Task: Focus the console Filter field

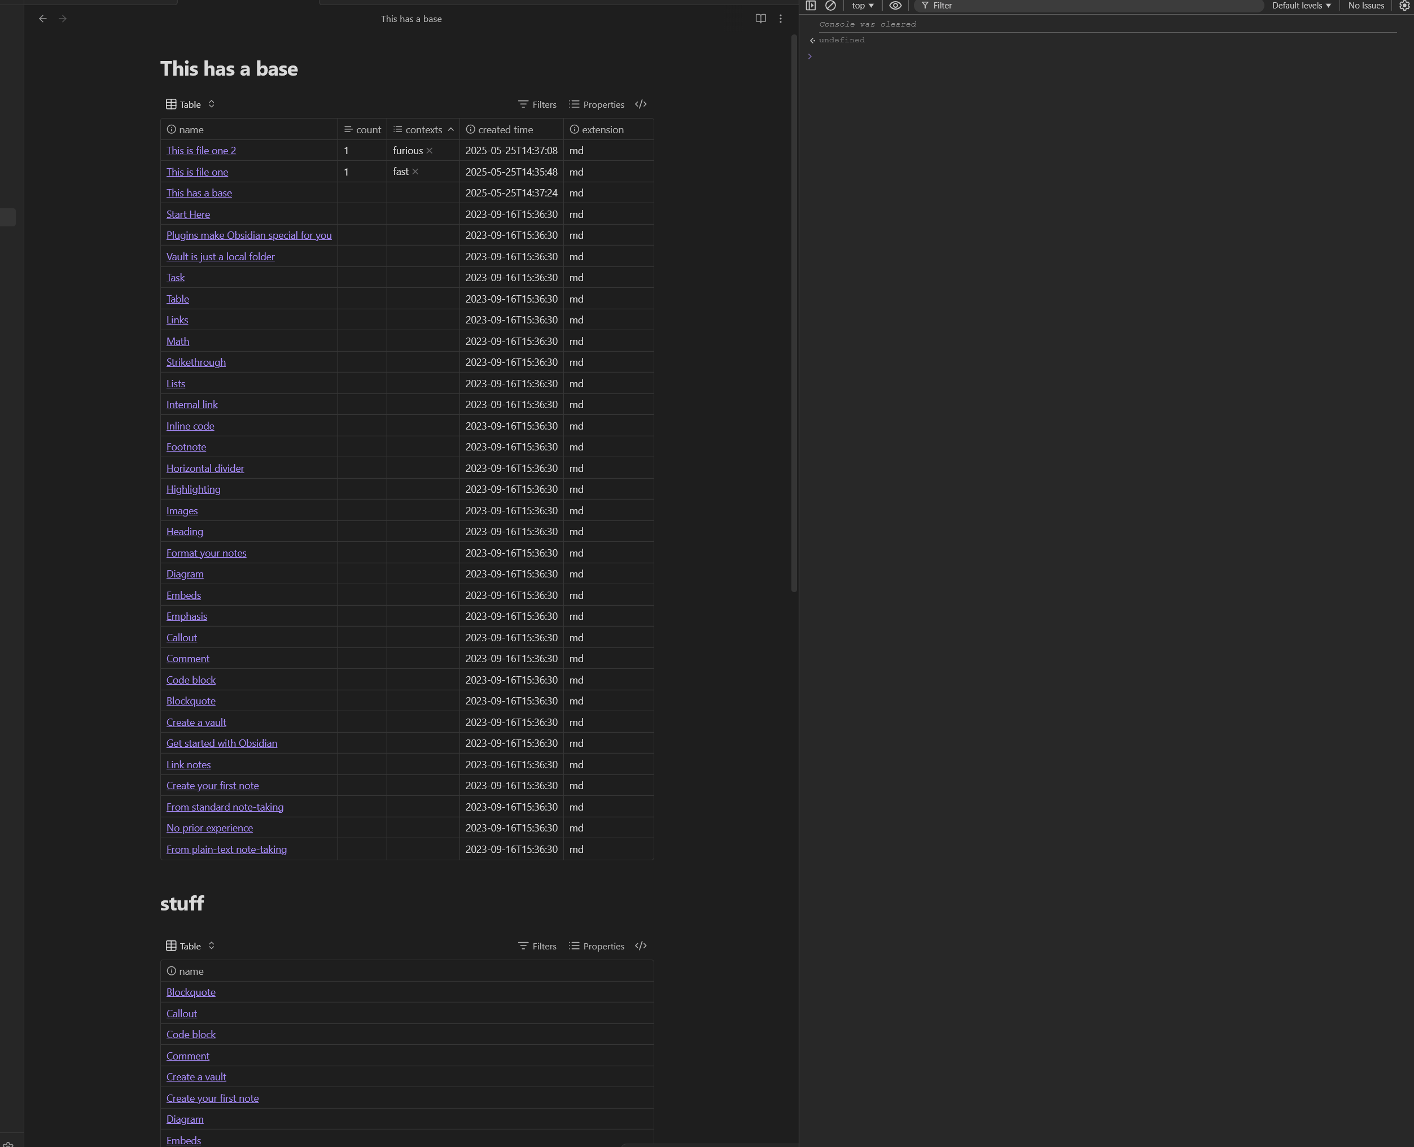Action: click(x=1088, y=5)
